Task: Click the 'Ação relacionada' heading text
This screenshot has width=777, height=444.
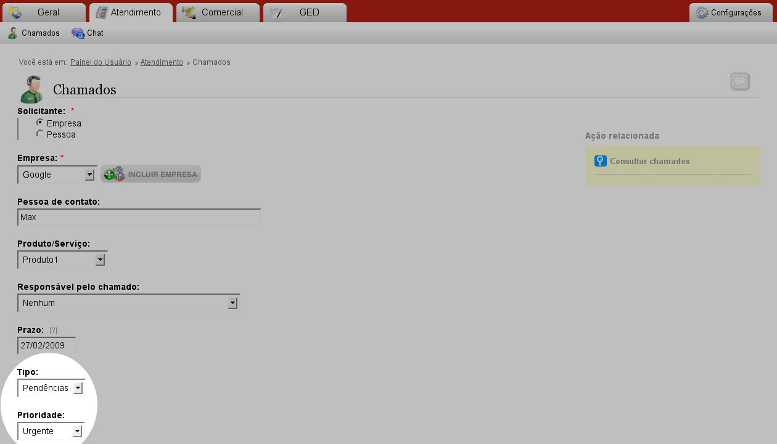Action: tap(622, 136)
